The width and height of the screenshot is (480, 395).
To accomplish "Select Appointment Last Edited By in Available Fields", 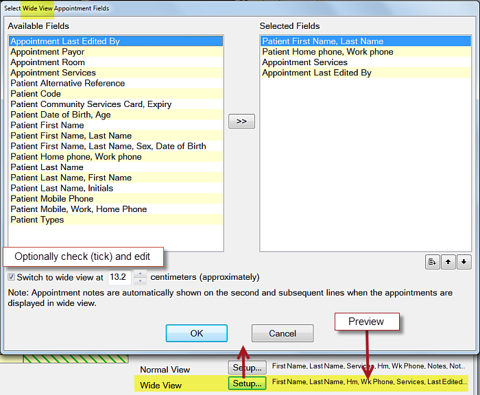I will [x=116, y=41].
